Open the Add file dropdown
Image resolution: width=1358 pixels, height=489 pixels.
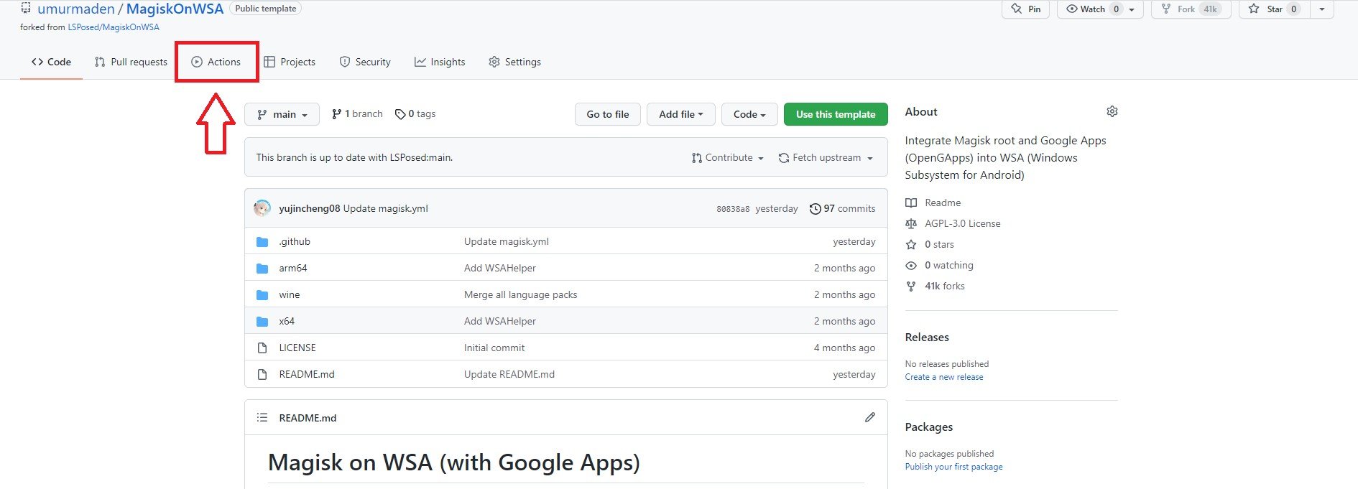pos(681,114)
